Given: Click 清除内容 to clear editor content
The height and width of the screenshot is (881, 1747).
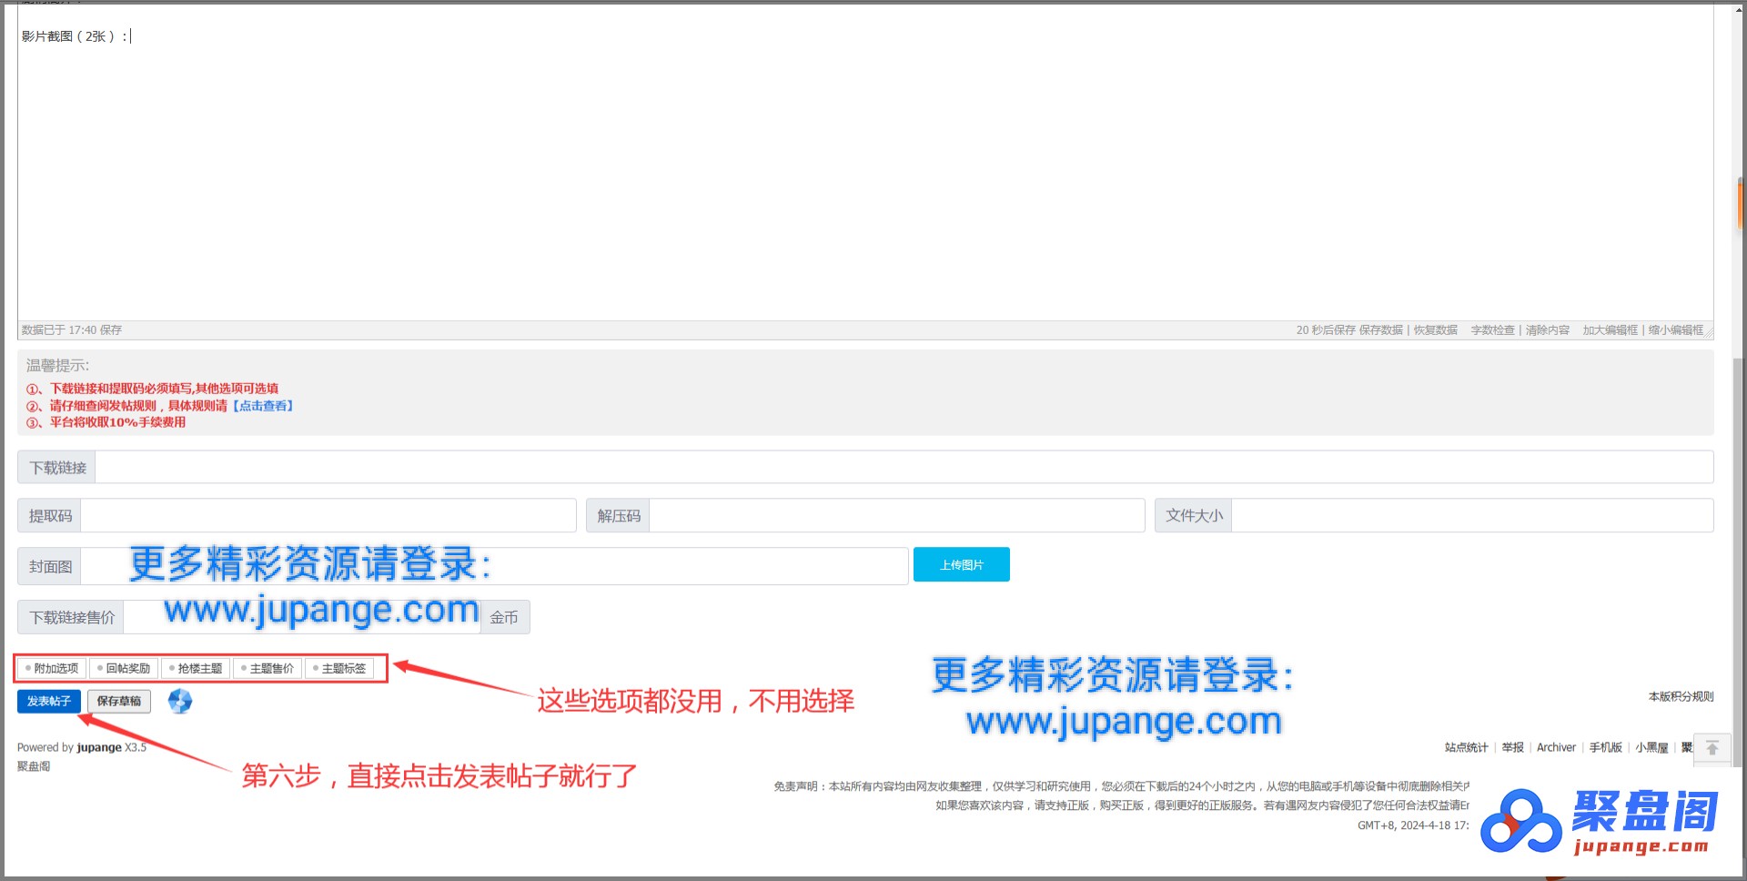Looking at the screenshot, I should (1547, 330).
